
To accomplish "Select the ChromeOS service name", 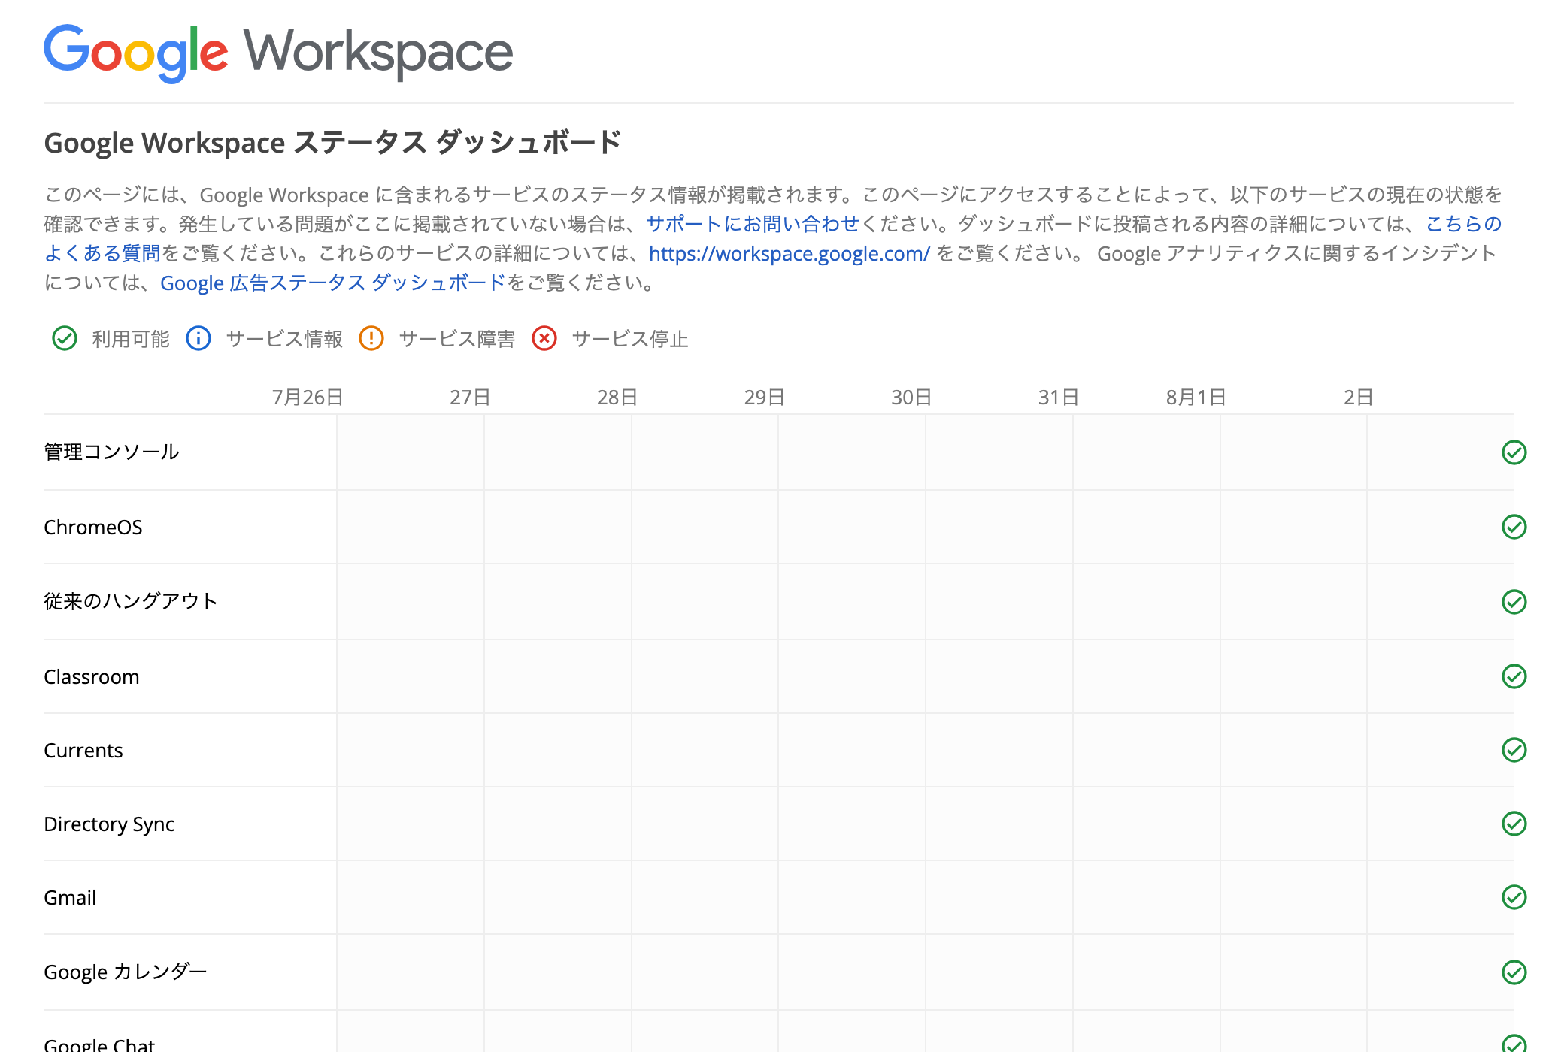I will 93,528.
